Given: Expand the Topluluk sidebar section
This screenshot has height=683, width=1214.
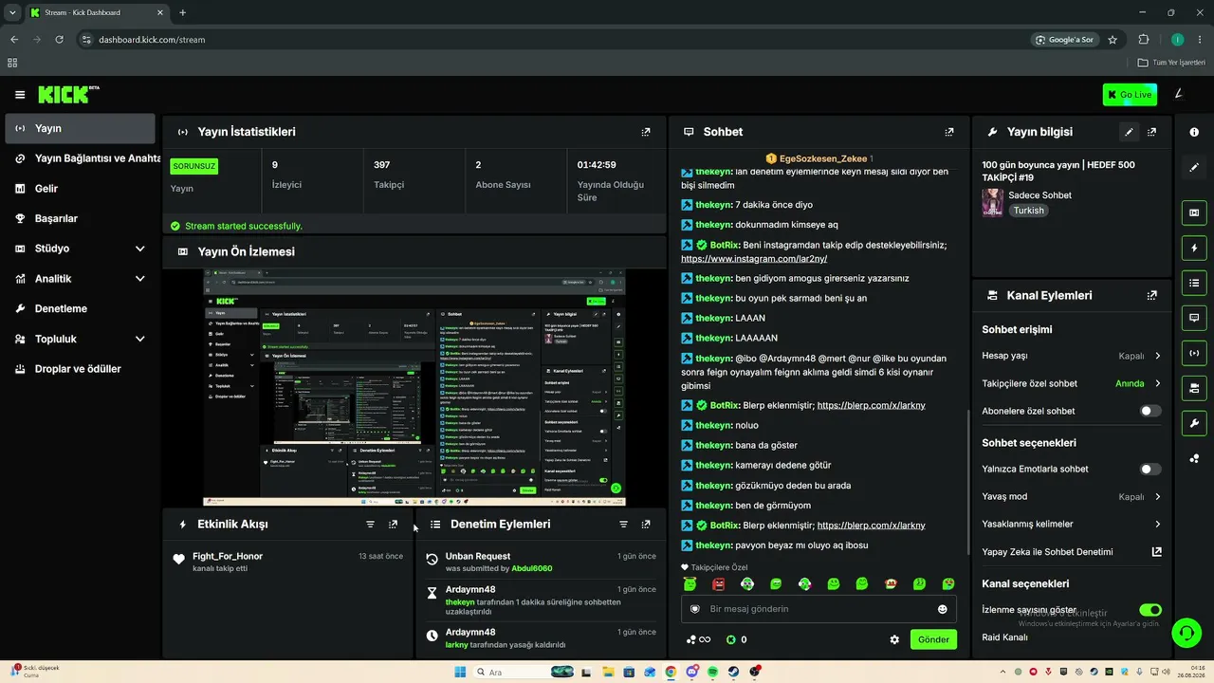Looking at the screenshot, I should tap(81, 339).
